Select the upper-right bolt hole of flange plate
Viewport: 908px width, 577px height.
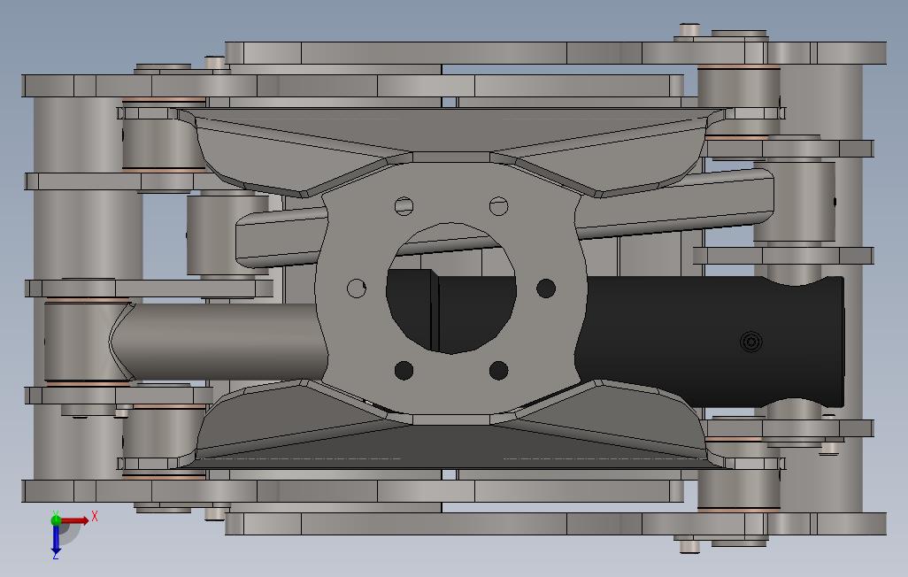(498, 205)
